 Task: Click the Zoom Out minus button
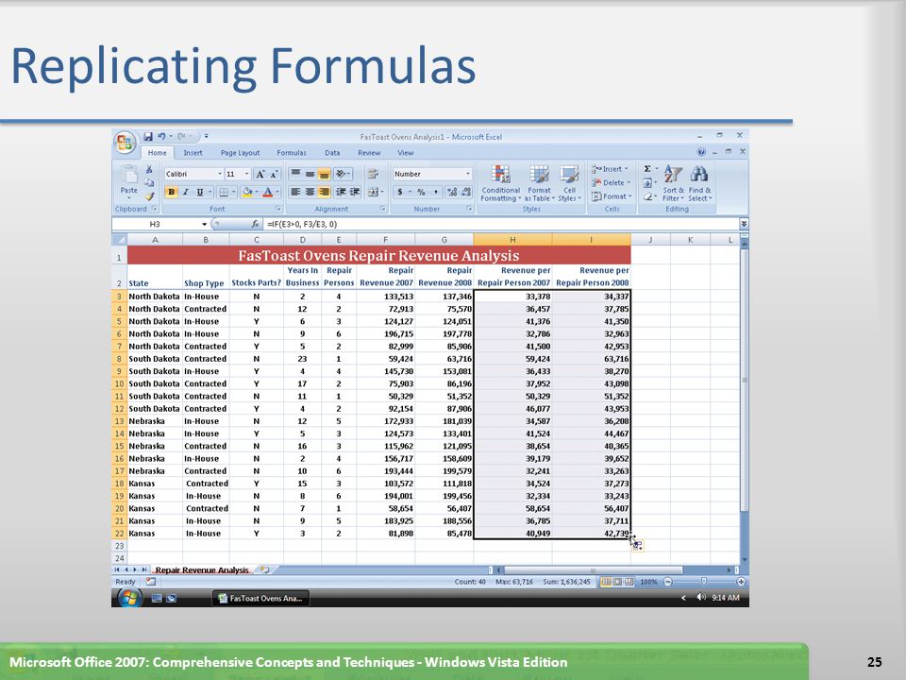[667, 582]
